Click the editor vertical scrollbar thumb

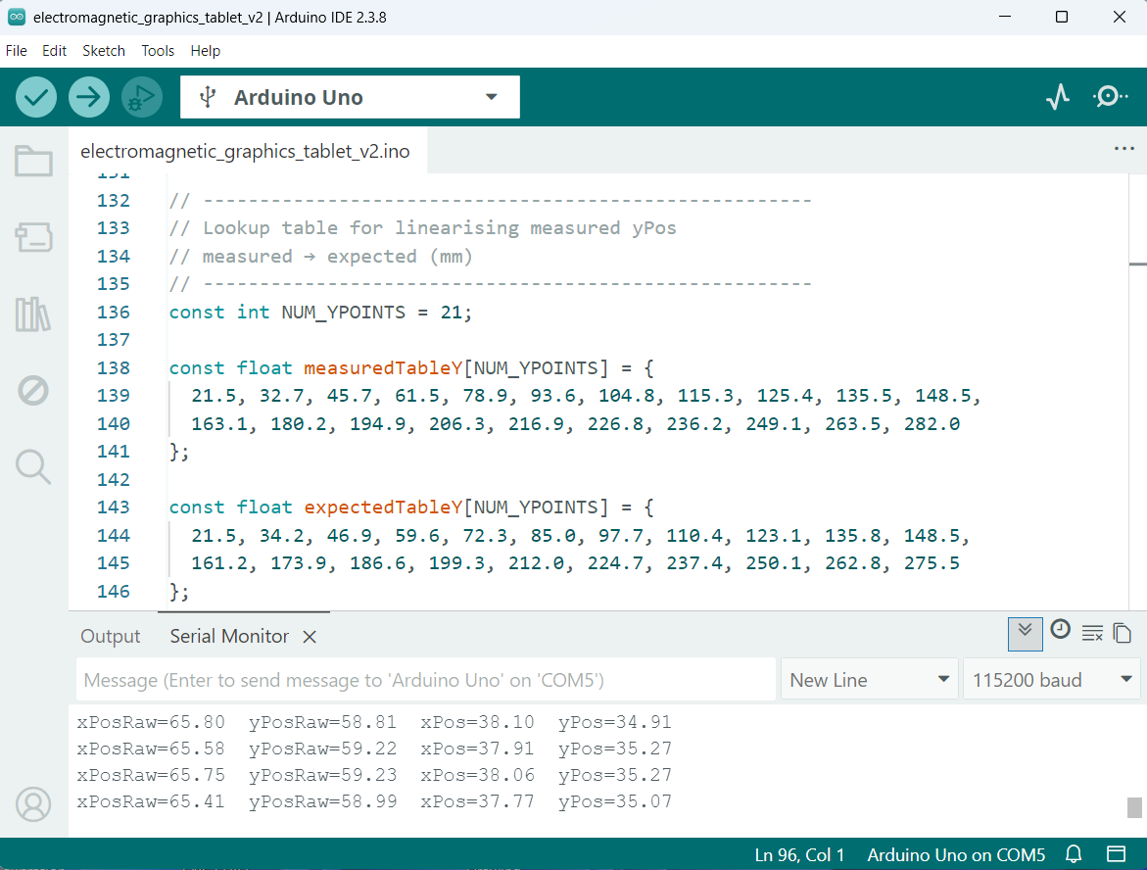point(1137,265)
